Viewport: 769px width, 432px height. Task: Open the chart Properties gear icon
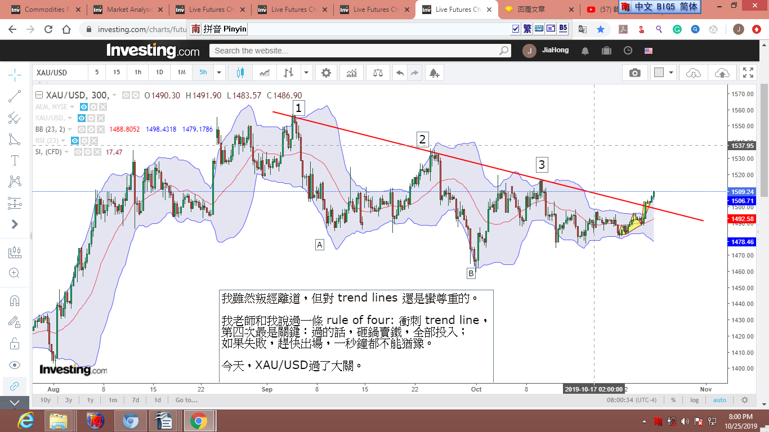click(x=326, y=73)
